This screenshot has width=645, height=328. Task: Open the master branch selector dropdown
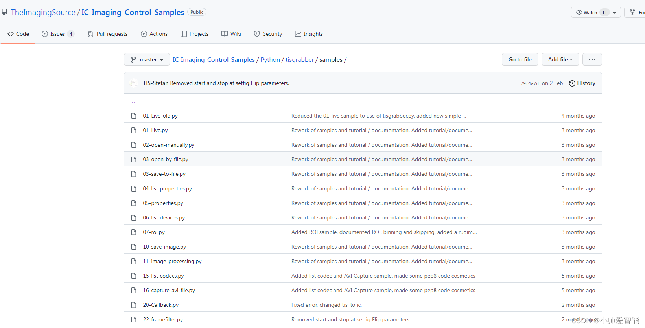coord(147,59)
